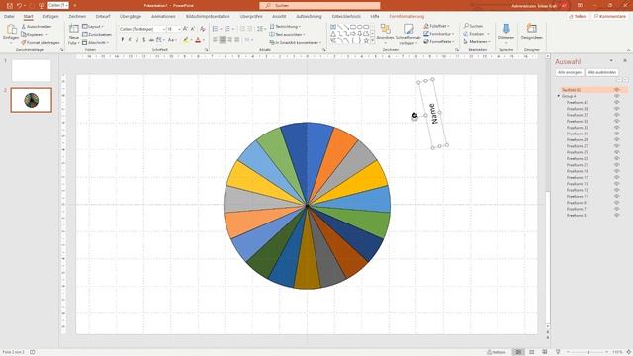Open the Datei tab
The width and height of the screenshot is (633, 356).
[9, 17]
